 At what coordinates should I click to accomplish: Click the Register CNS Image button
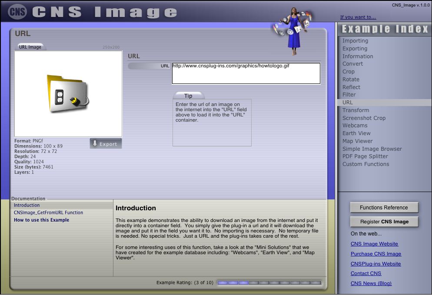[384, 222]
